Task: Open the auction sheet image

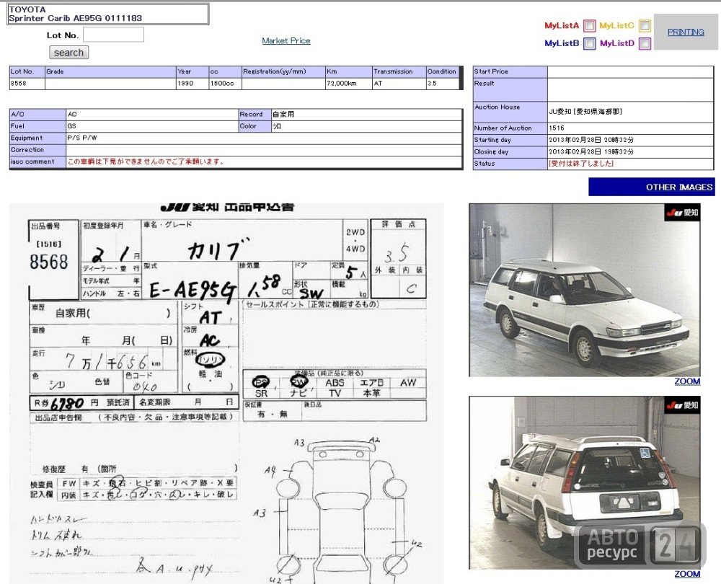Action: pyautogui.click(x=226, y=394)
